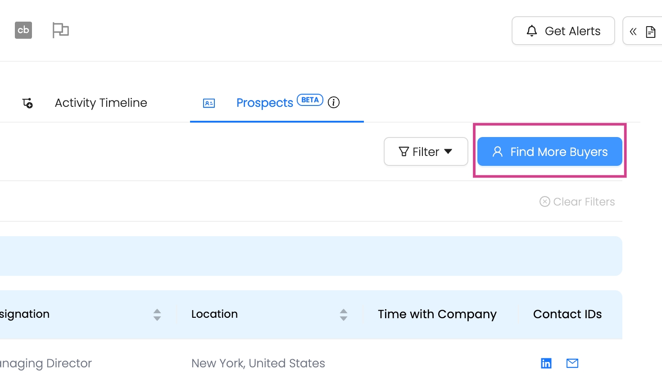The height and width of the screenshot is (375, 662).
Task: Click the email envelope contact icon
Action: click(572, 363)
